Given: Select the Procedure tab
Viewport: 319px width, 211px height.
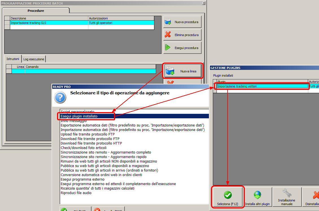Looking at the screenshot, I should tap(36, 11).
